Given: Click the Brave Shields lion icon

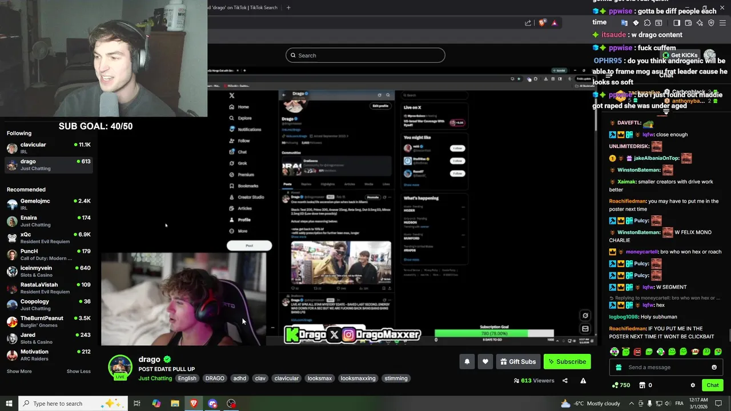Looking at the screenshot, I should (x=542, y=23).
